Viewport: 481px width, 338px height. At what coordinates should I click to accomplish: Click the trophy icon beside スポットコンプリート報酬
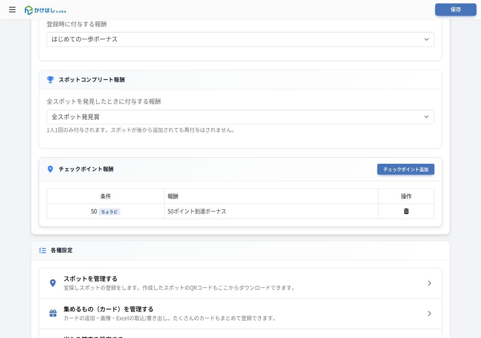coord(50,80)
